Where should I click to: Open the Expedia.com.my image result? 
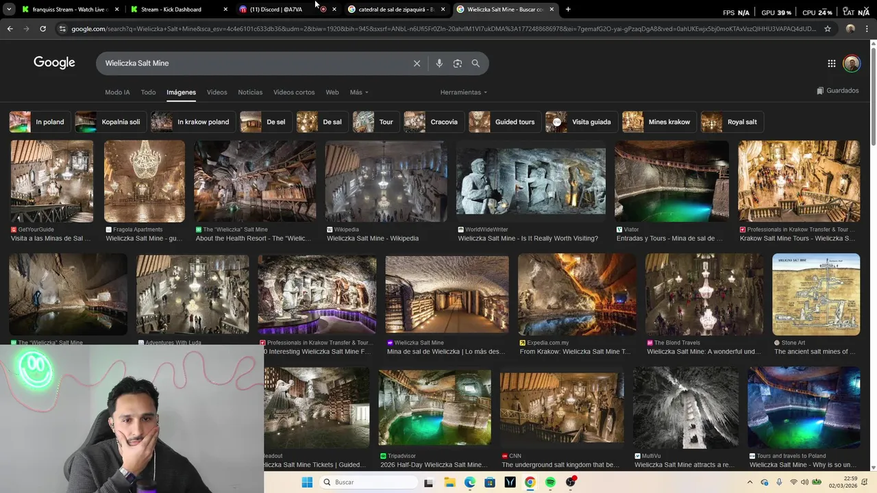[x=577, y=294]
